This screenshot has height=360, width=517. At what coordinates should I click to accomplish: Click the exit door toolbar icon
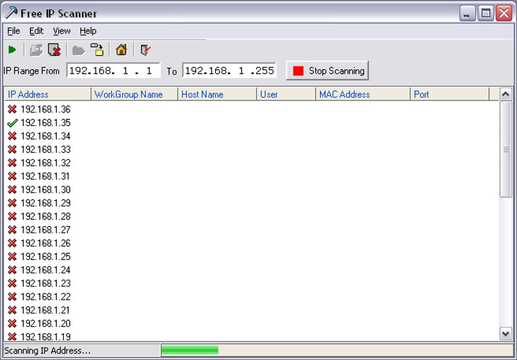(145, 50)
